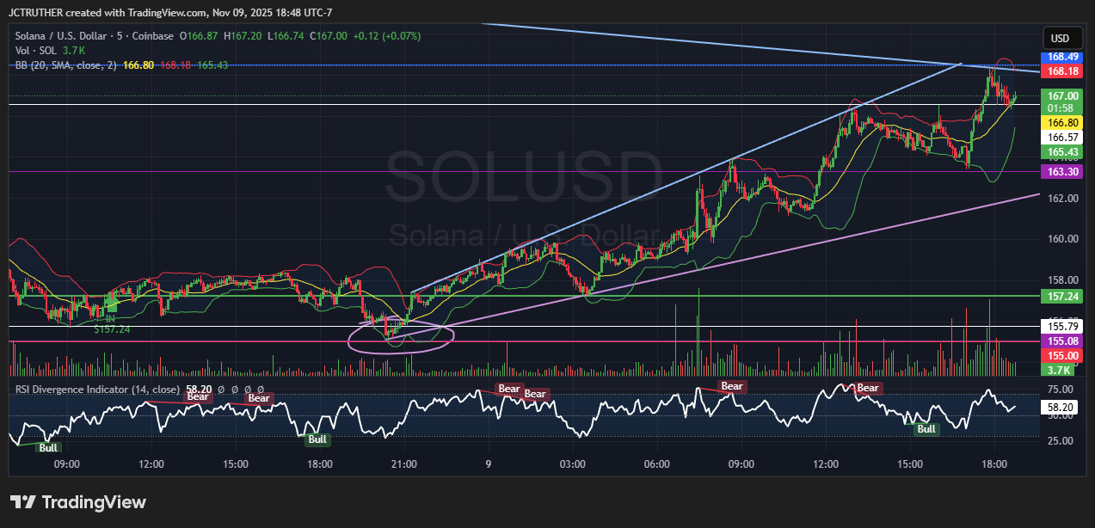Click the 160.00 price scale value

click(x=1061, y=239)
